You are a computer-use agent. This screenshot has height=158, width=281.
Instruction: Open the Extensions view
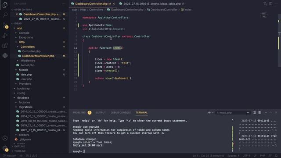pyautogui.click(x=5, y=46)
